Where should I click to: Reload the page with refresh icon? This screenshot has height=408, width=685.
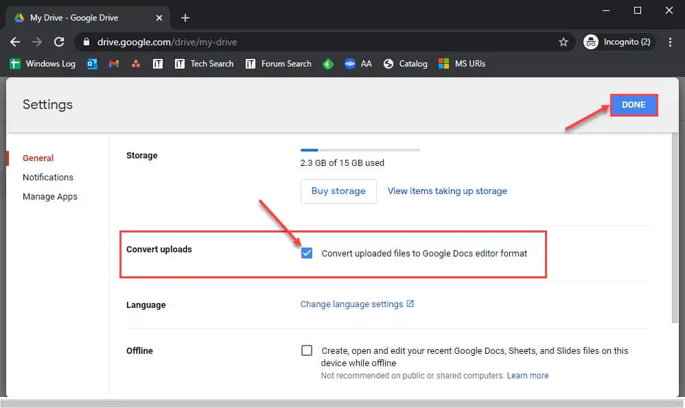pos(59,42)
